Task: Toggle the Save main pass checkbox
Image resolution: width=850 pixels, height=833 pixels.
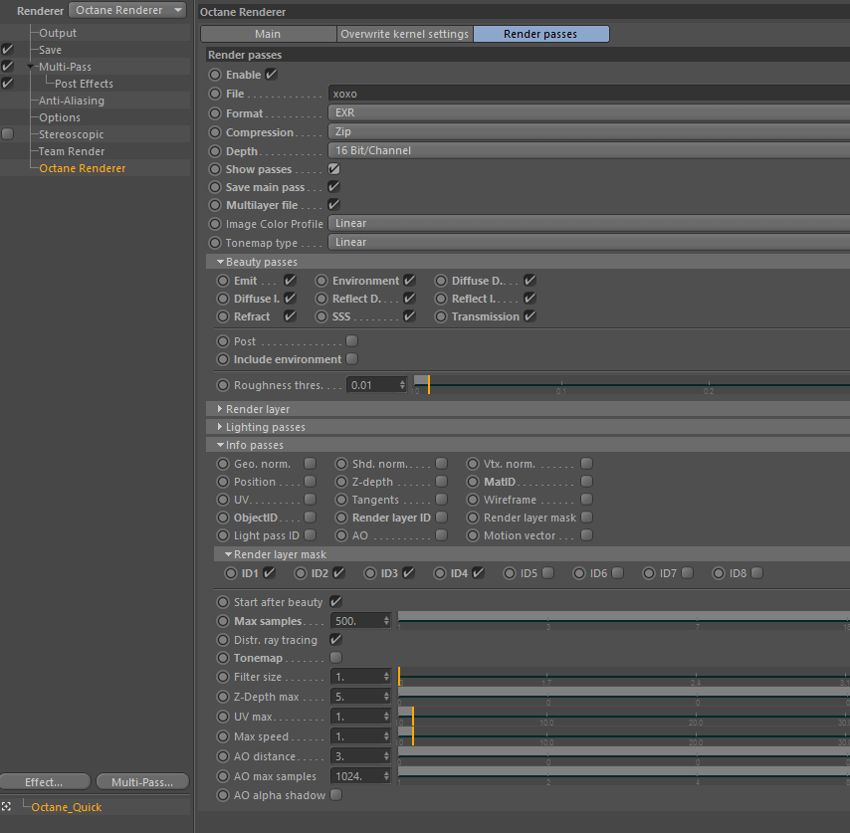Action: (x=334, y=186)
